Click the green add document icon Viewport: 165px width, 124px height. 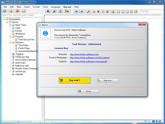[4, 11]
